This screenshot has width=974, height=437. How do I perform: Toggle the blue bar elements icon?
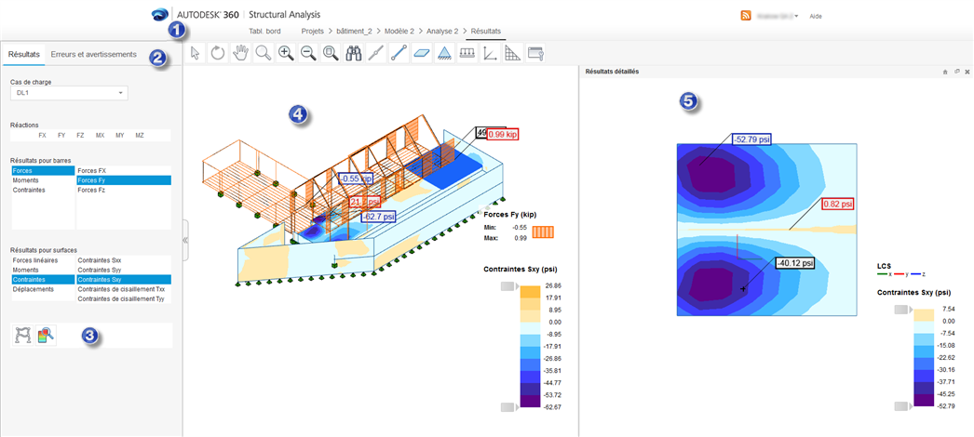point(399,53)
